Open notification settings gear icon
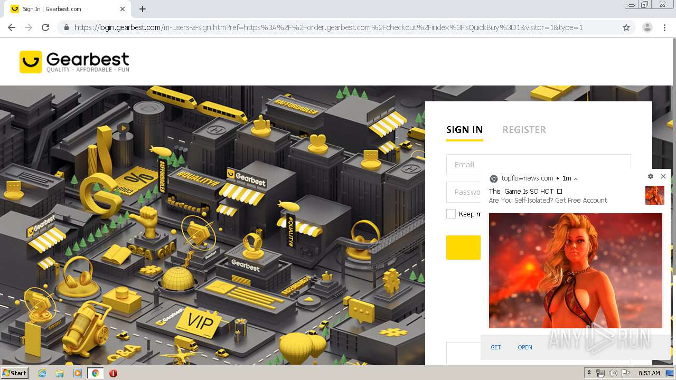 click(651, 176)
